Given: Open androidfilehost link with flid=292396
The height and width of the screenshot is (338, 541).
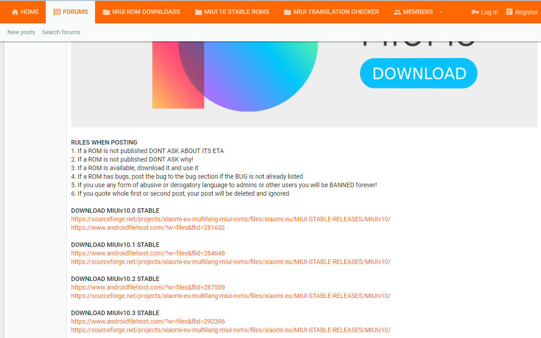Looking at the screenshot, I should (148, 321).
